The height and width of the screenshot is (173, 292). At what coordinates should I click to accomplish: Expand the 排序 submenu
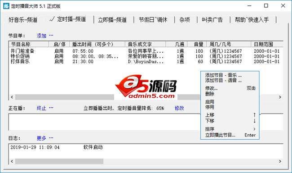[x=230, y=129]
